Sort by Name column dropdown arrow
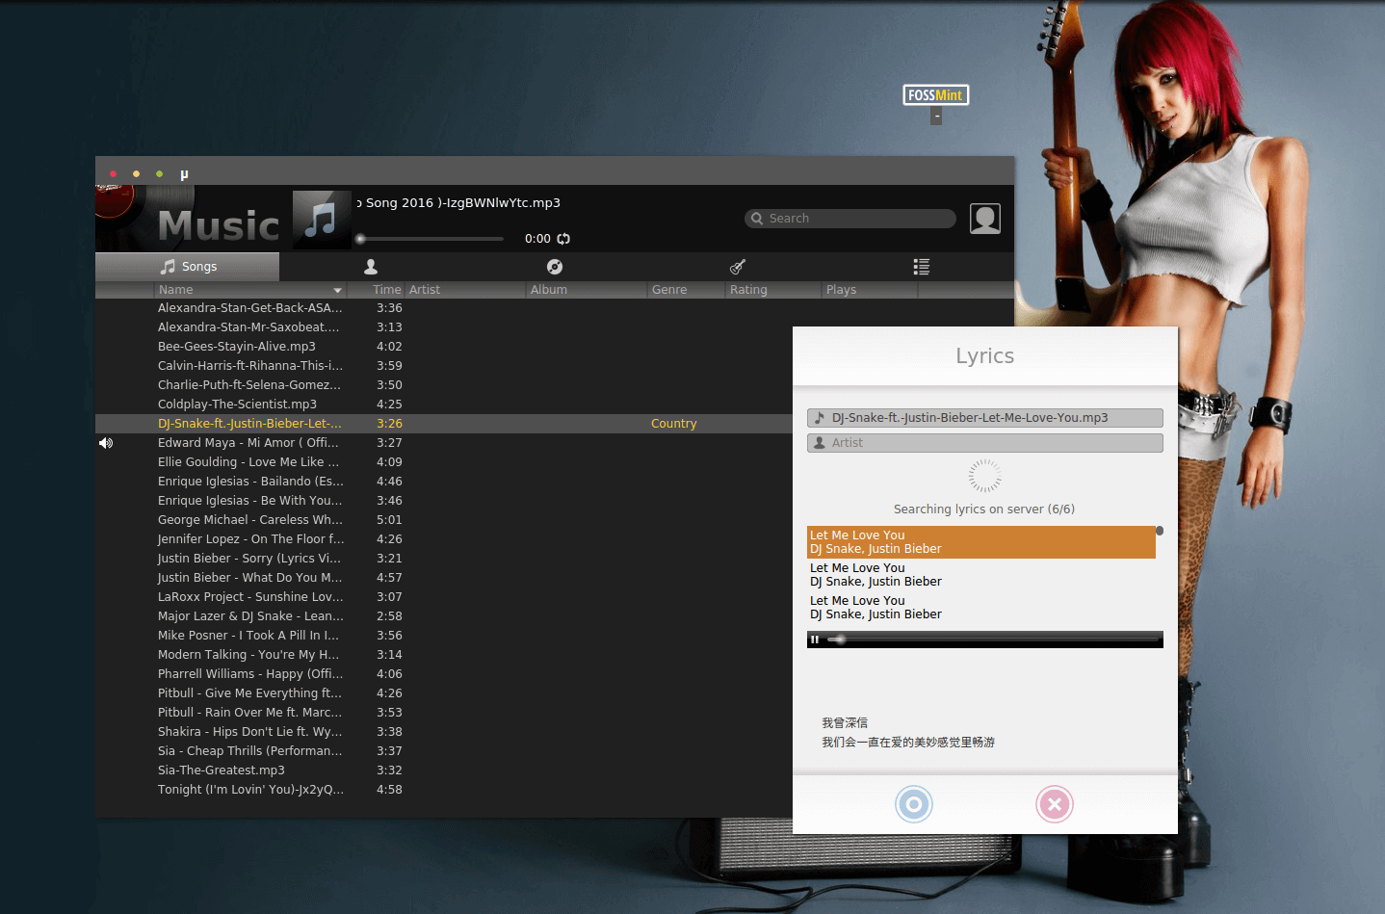Viewport: 1385px width, 914px height. pyautogui.click(x=337, y=290)
